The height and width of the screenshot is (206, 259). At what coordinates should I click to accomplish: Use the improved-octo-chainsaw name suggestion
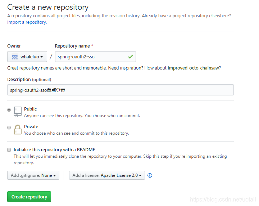[193, 68]
